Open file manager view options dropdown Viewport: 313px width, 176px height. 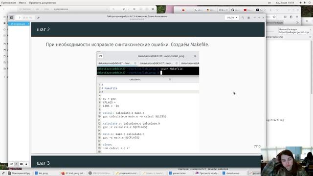129,9
